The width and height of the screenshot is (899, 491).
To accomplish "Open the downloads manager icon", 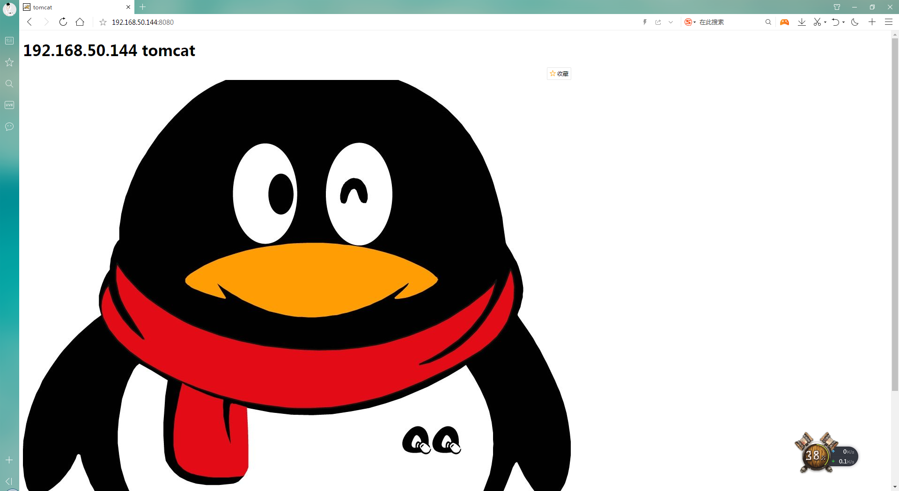I will coord(802,22).
